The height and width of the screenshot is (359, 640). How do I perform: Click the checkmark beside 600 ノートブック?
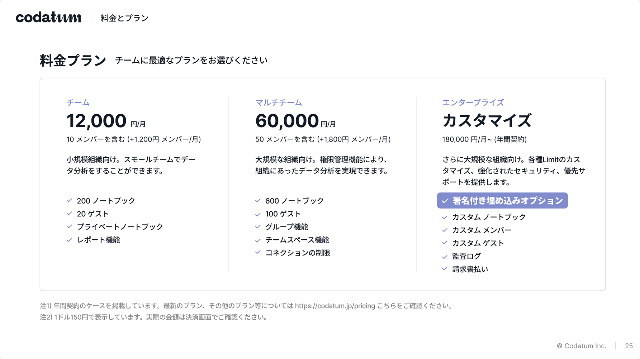[x=258, y=201]
